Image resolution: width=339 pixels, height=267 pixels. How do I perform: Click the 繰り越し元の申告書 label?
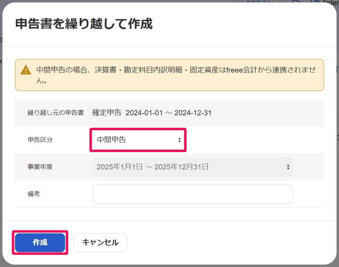(x=56, y=112)
